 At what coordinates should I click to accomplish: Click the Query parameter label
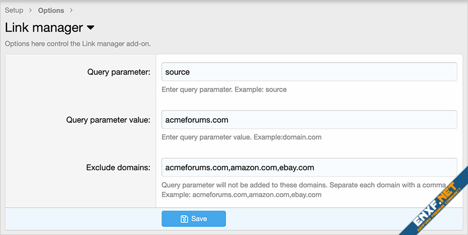point(119,72)
